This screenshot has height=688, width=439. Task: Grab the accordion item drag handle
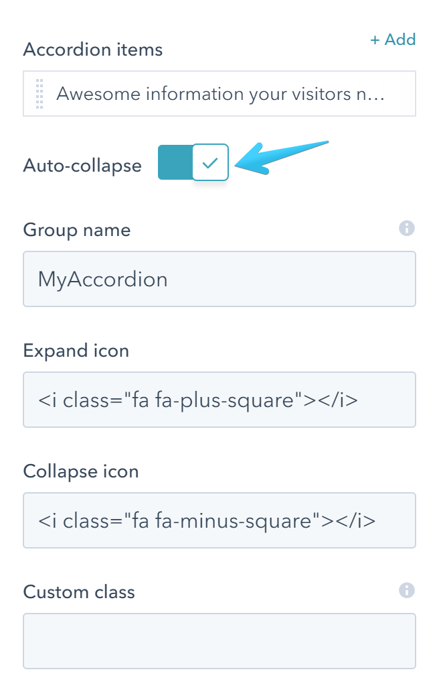(x=39, y=94)
